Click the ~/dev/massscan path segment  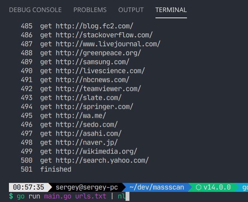[x=152, y=187]
